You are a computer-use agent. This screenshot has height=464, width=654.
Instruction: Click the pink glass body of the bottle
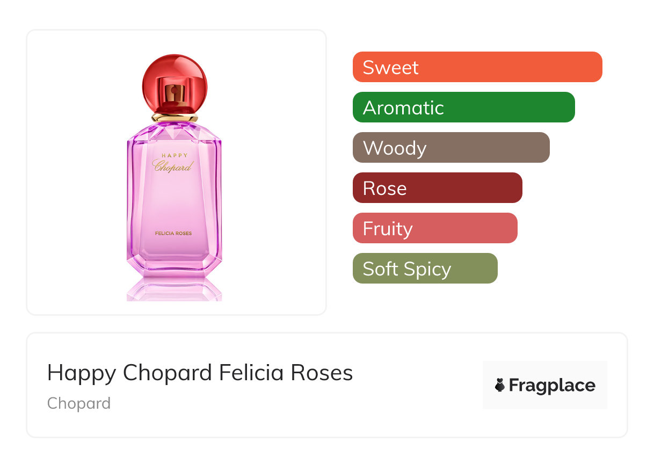174,204
